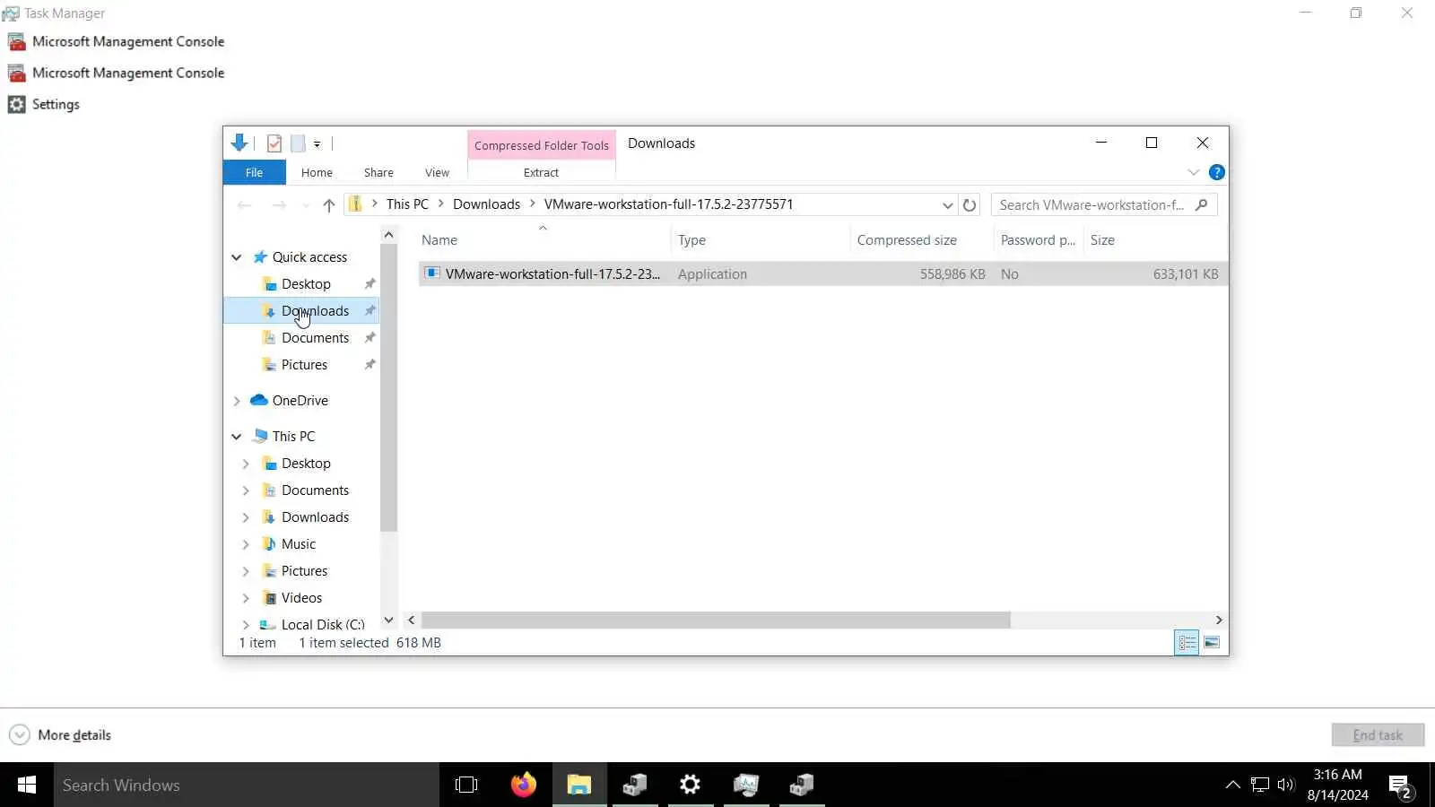The image size is (1435, 807).
Task: Click the File Explorer taskbar icon
Action: (579, 785)
